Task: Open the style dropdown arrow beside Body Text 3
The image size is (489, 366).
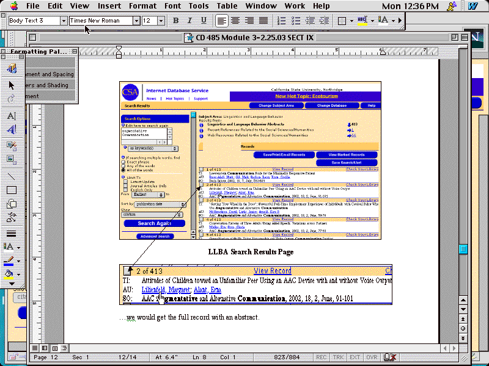Action: point(64,21)
